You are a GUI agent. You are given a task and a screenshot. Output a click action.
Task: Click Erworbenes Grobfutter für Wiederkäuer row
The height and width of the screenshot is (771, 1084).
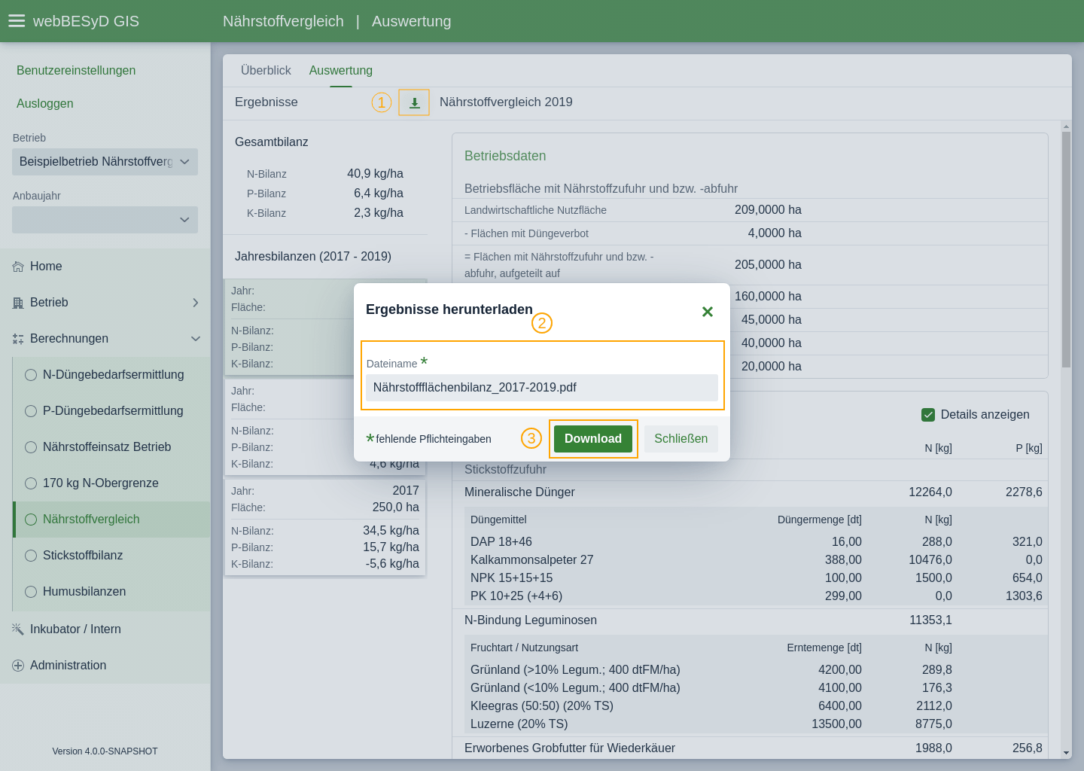(750, 748)
